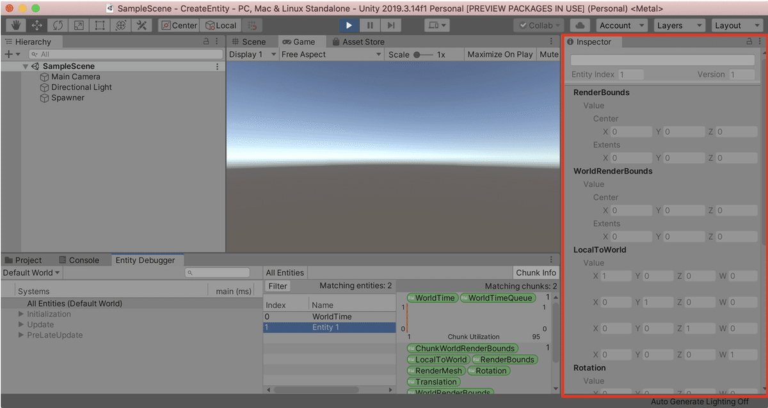The width and height of the screenshot is (768, 408).
Task: Start play mode with Play button
Action: (x=349, y=26)
